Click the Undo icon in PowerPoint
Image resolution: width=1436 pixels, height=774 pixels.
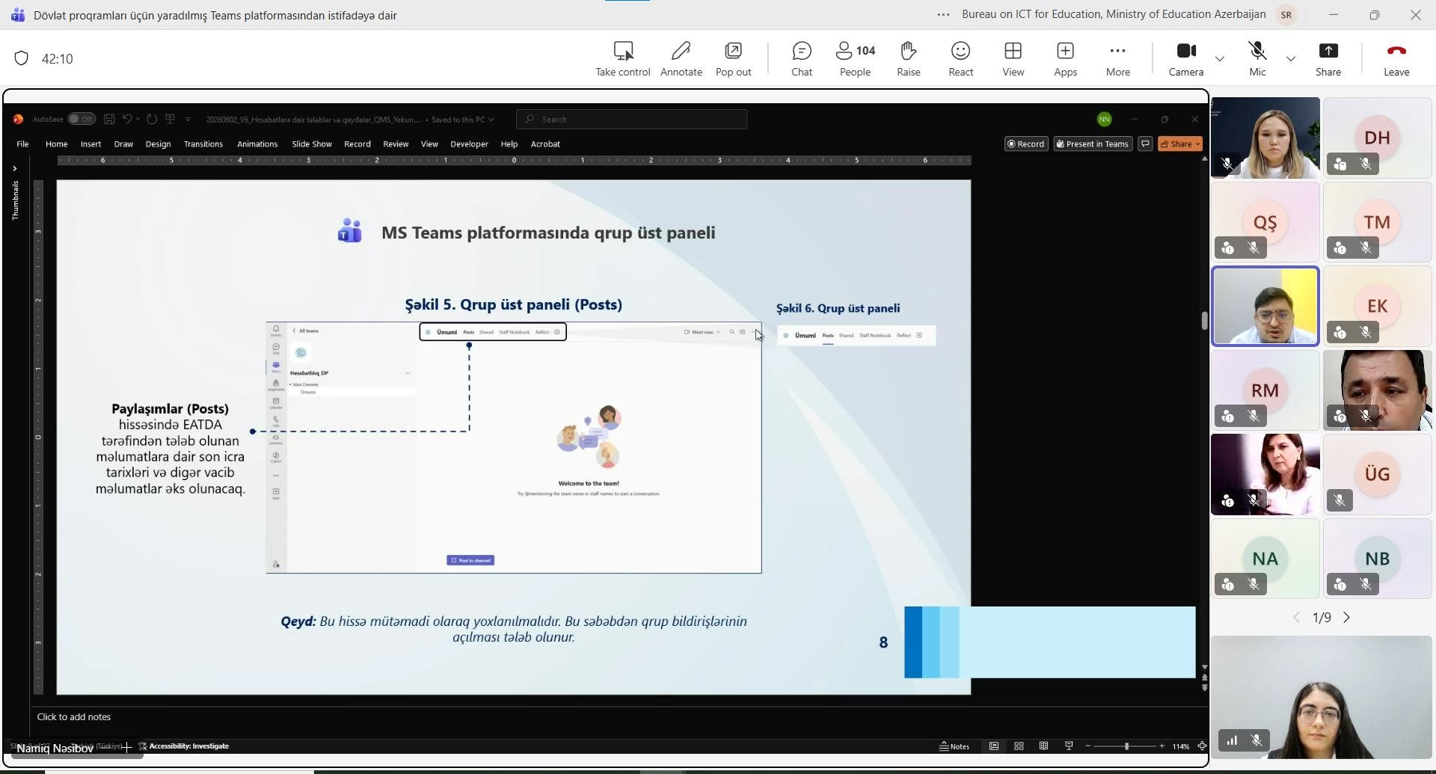(x=127, y=119)
